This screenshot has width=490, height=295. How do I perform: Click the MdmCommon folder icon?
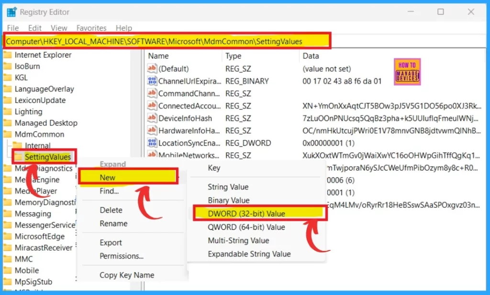pos(8,134)
